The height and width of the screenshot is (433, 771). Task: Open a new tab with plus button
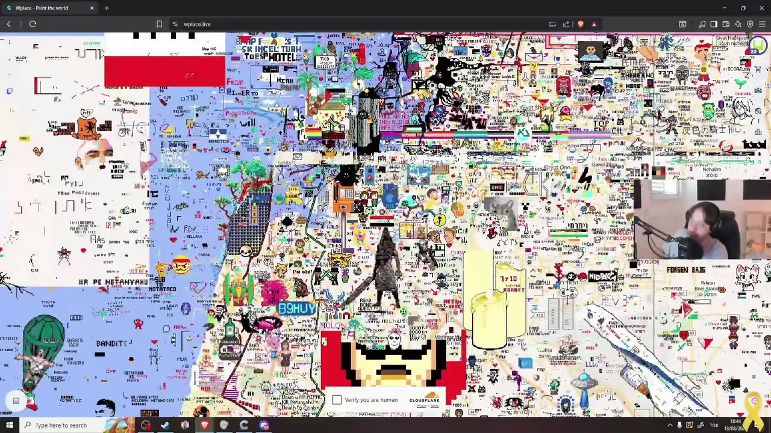[107, 8]
